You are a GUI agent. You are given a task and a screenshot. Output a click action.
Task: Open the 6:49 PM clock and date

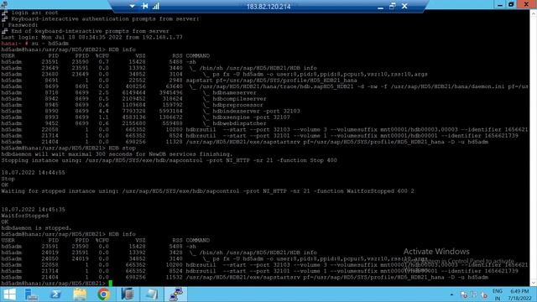[x=519, y=294]
